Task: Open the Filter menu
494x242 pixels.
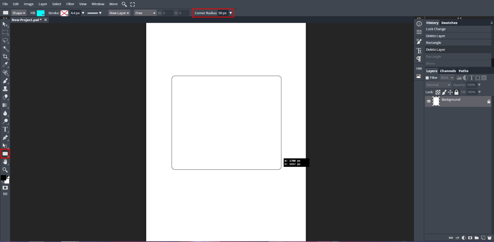Action: pos(70,4)
